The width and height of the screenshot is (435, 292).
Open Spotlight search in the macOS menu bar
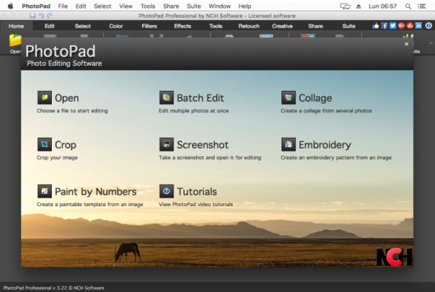[x=408, y=6]
